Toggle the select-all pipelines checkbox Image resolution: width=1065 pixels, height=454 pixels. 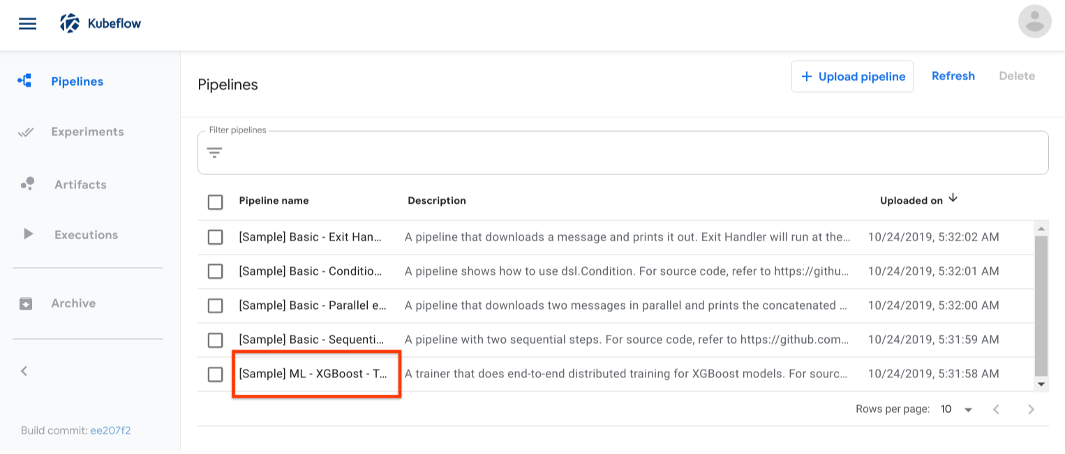click(x=215, y=202)
